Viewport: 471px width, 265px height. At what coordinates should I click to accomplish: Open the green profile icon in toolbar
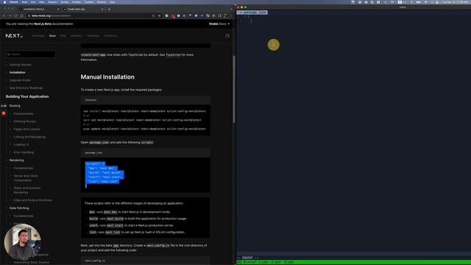pyautogui.click(x=226, y=15)
